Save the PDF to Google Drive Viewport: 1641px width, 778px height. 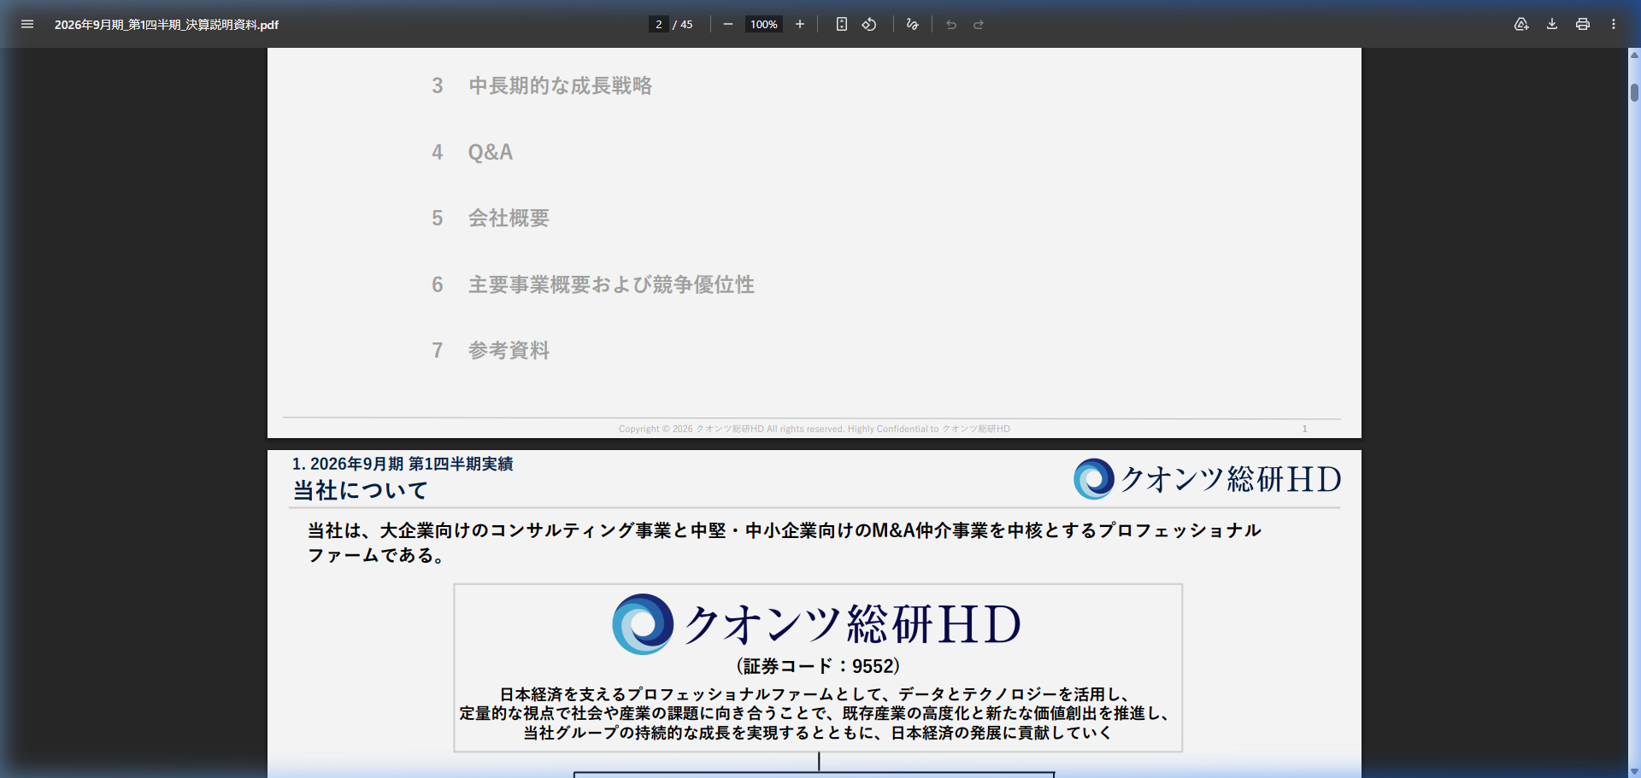click(1521, 24)
